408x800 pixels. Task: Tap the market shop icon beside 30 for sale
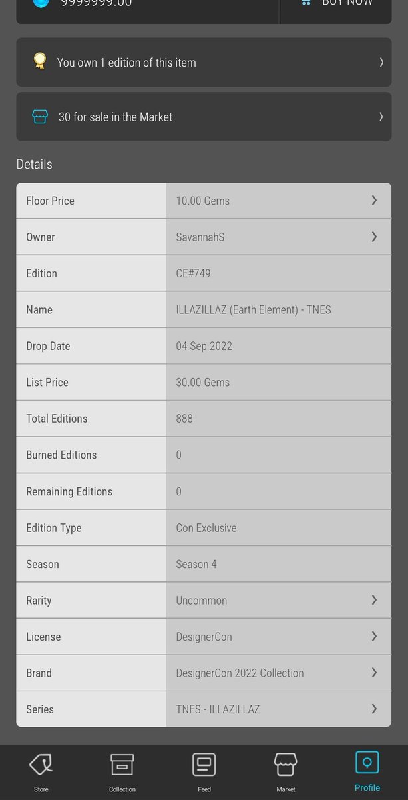click(x=40, y=117)
